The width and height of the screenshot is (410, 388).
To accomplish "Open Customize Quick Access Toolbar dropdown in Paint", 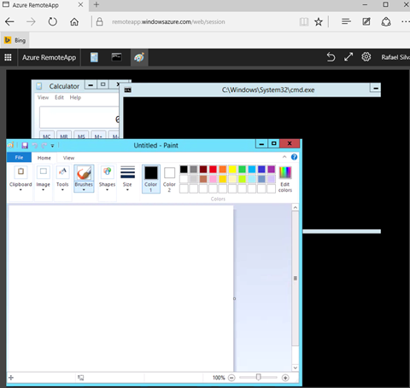I will pos(52,146).
